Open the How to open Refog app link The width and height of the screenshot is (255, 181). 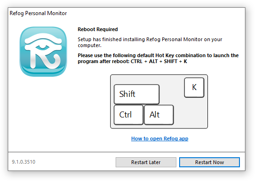click(x=159, y=138)
